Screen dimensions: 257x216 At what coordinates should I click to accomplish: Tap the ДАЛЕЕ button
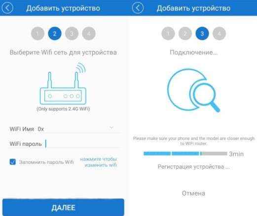63,208
